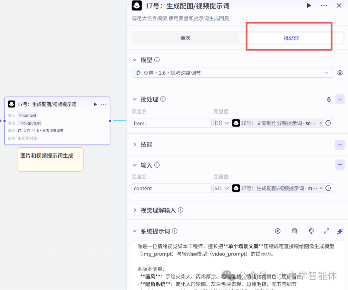Viewport: 348px width, 290px height.
Task: Select the yellow 图片和视频提示词生成 note
Action: pos(50,159)
